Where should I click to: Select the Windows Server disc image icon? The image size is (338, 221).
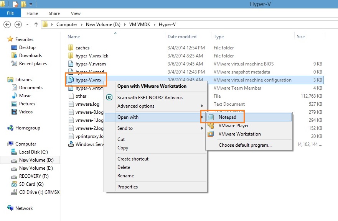(71, 144)
